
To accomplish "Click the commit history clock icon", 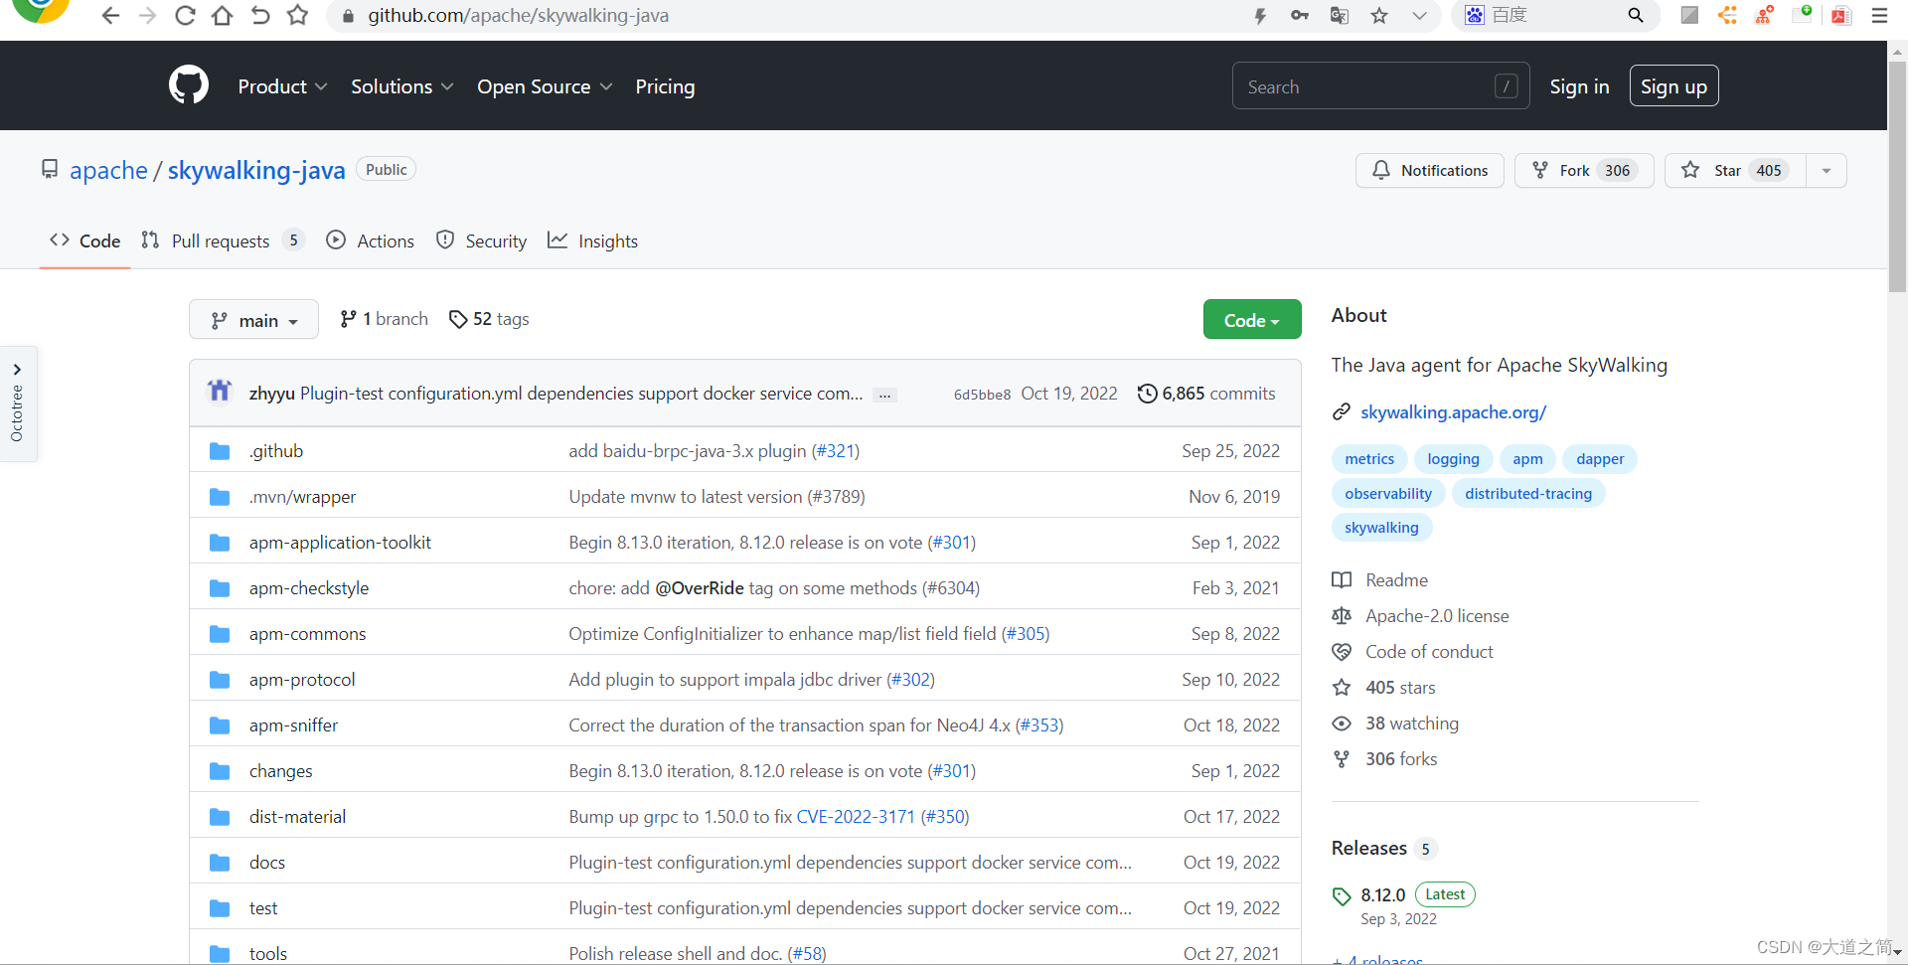I will [x=1147, y=394].
